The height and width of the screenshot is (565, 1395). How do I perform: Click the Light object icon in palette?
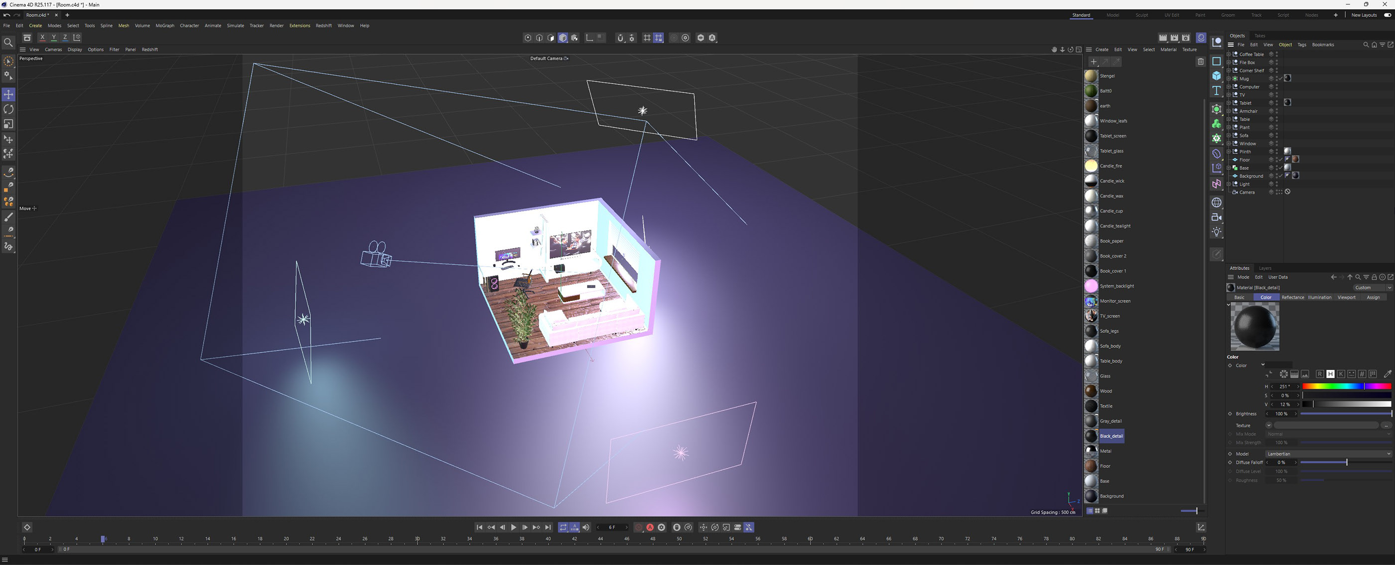click(x=1216, y=232)
